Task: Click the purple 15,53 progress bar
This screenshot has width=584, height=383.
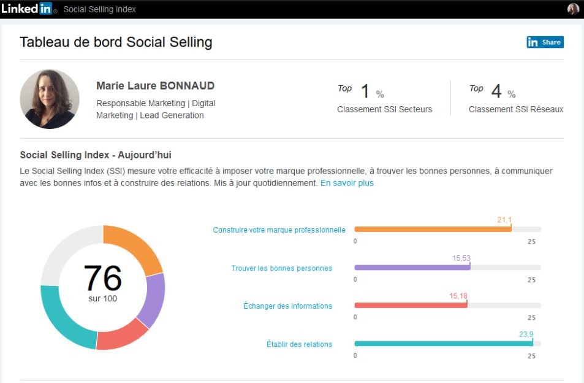Action: (412, 268)
